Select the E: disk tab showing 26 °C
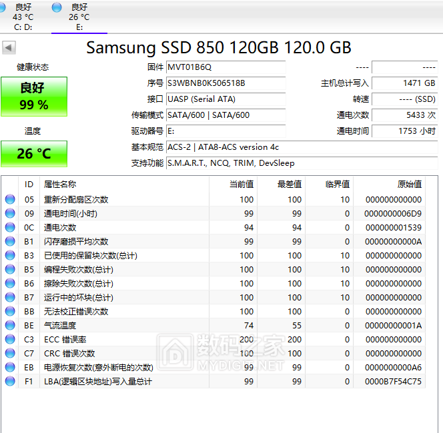Image resolution: width=443 pixels, height=433 pixels. (79, 17)
